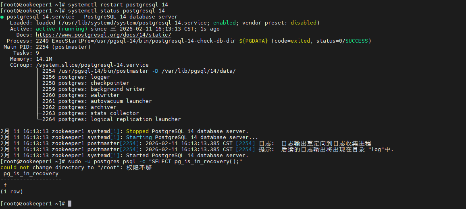Click the "postgres: stats collector" entry

click(x=98, y=113)
